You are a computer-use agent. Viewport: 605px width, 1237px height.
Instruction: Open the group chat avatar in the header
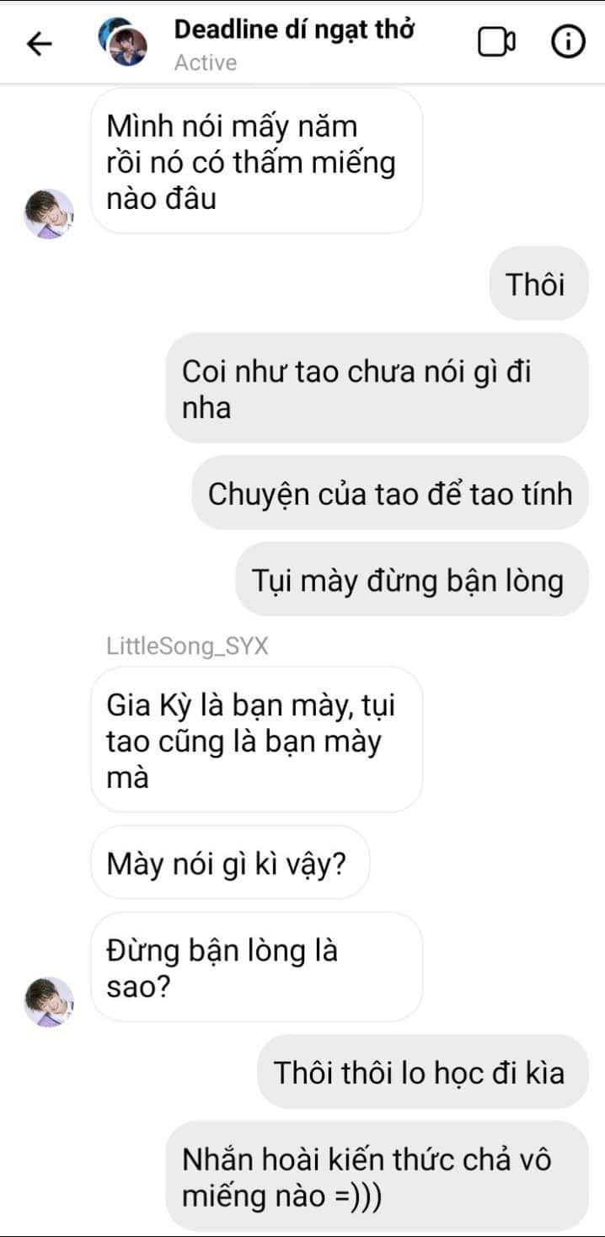click(123, 43)
